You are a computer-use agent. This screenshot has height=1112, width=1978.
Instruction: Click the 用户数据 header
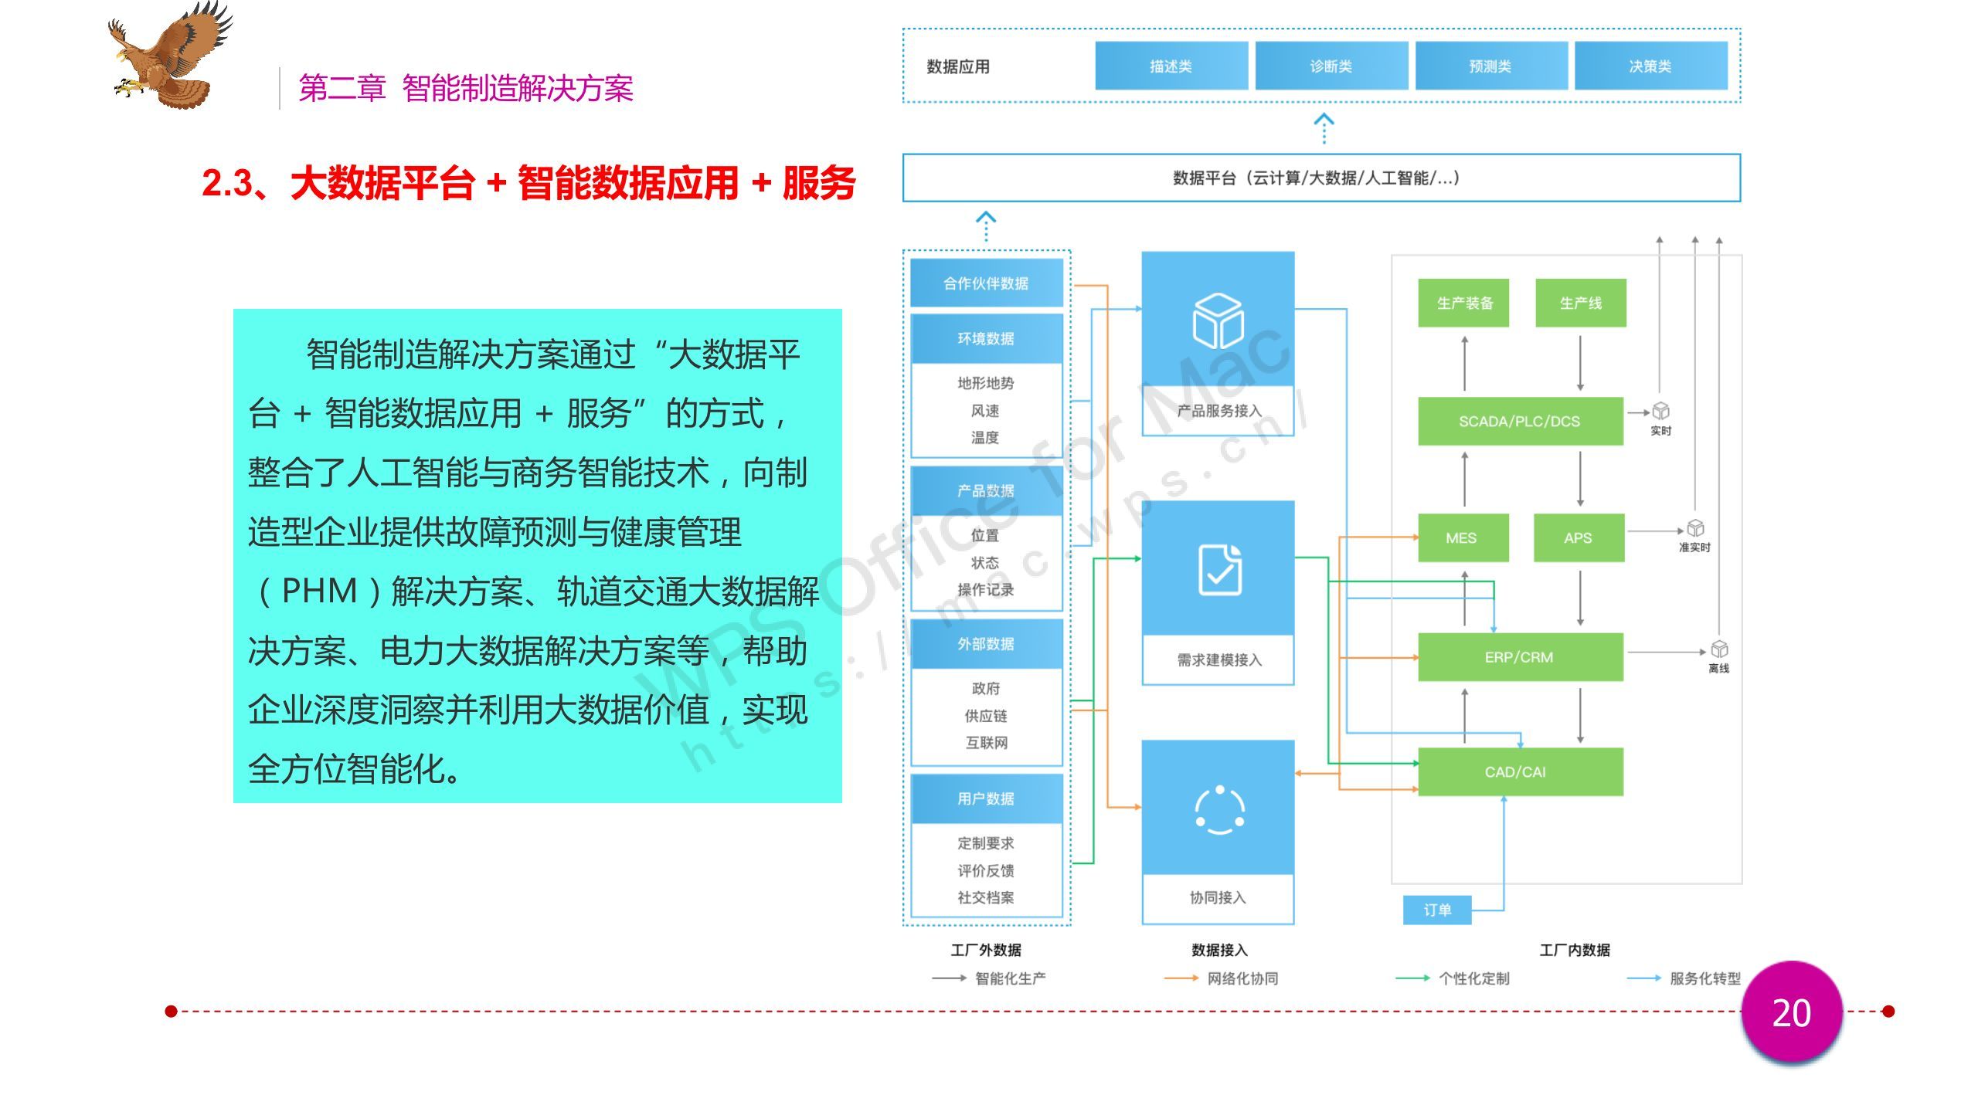pos(986,798)
